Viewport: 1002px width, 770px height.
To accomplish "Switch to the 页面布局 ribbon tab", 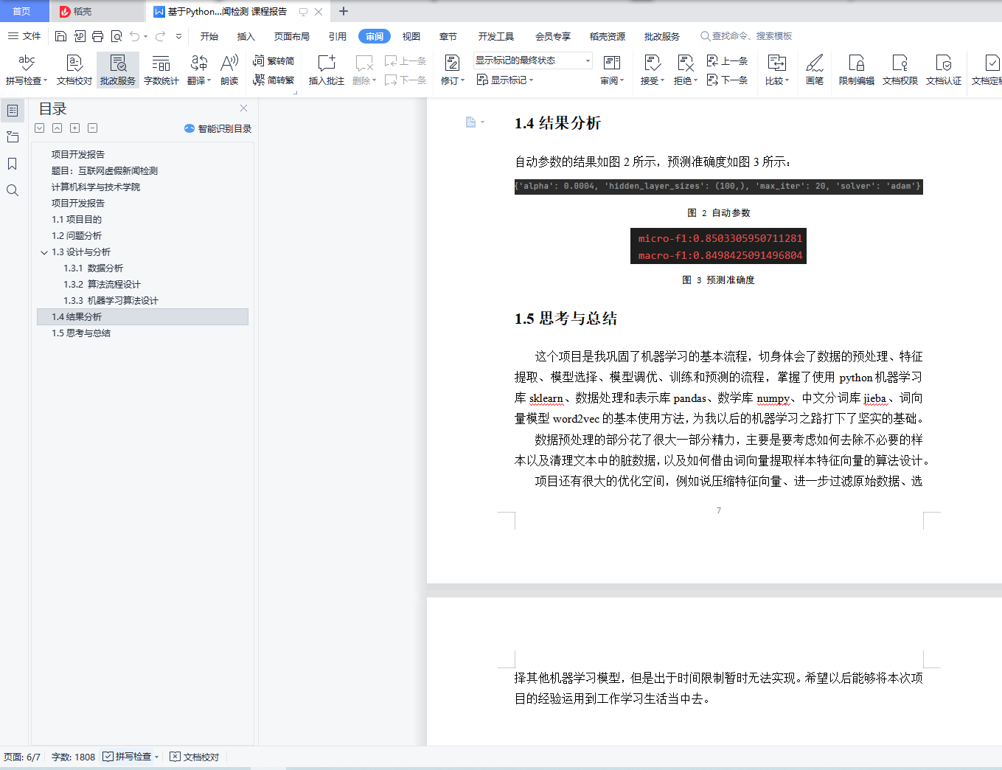I will point(292,36).
